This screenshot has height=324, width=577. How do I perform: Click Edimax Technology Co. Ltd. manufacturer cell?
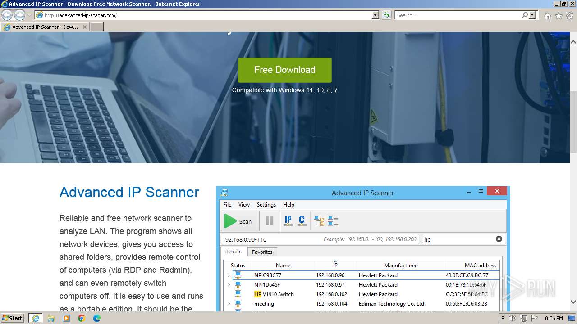[x=392, y=304]
